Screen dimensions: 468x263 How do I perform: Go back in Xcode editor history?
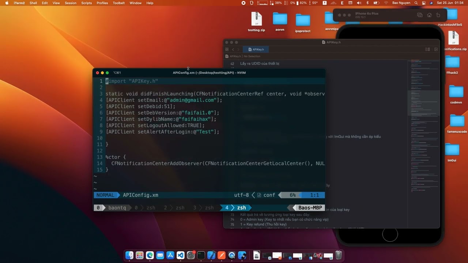[233, 49]
